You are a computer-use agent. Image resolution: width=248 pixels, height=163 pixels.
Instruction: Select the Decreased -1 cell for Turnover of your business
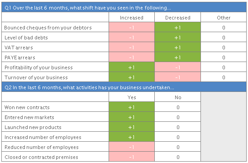coord(177,77)
